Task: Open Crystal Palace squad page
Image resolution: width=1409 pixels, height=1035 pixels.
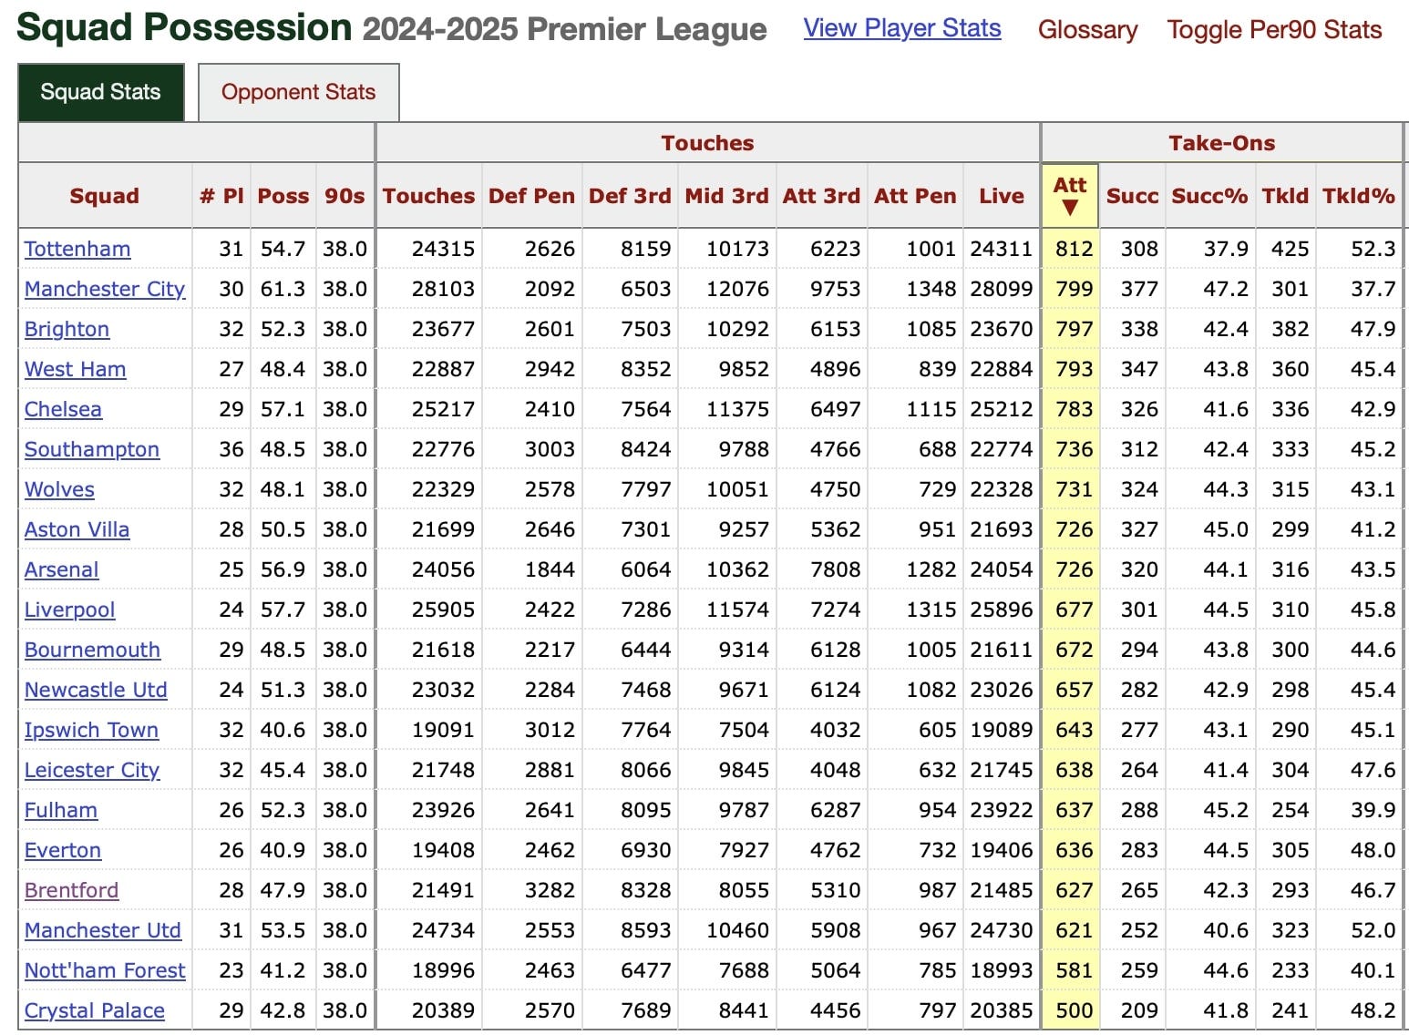Action: [95, 1010]
